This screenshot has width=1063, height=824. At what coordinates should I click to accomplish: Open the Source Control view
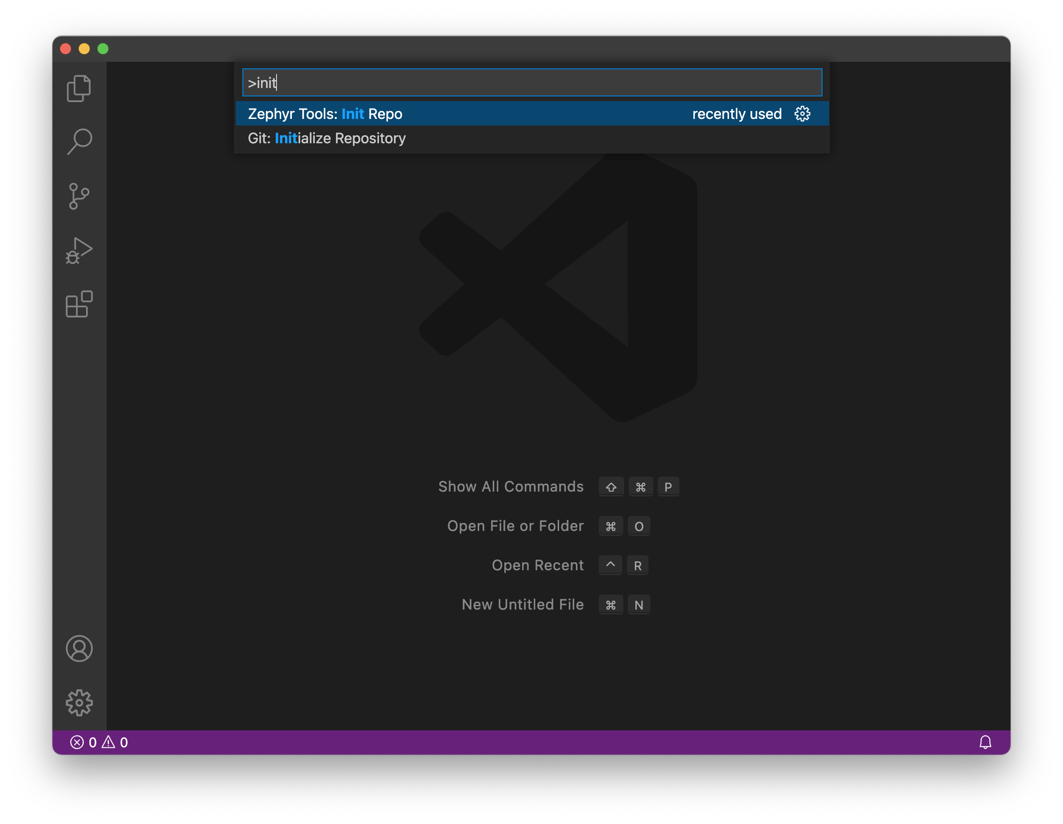tap(79, 196)
